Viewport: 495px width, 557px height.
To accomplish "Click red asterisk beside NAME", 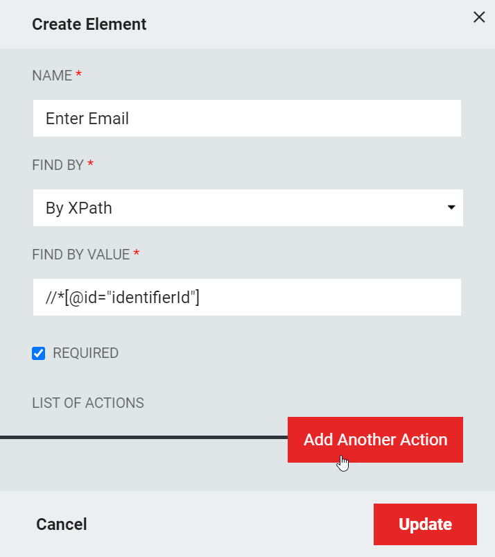I will [79, 74].
